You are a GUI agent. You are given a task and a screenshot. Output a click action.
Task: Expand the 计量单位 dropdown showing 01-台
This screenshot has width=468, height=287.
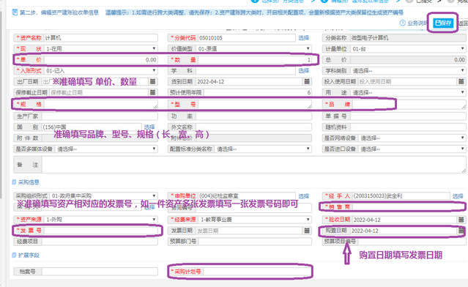[x=408, y=48]
